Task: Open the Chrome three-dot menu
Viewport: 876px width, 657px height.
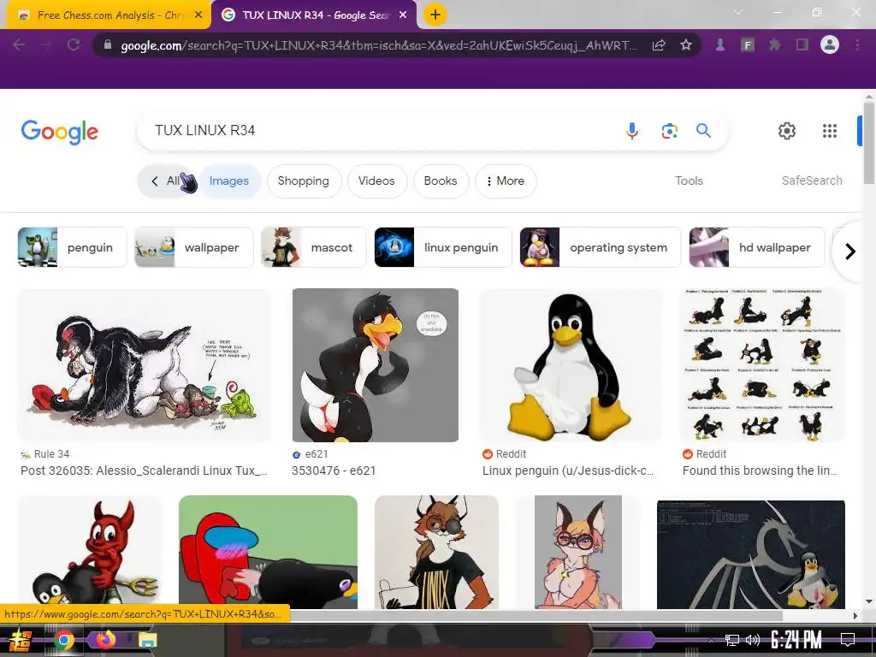Action: coord(857,44)
